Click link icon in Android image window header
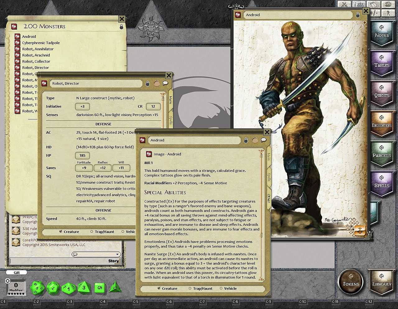This screenshot has width=398, height=309. pyautogui.click(x=238, y=15)
